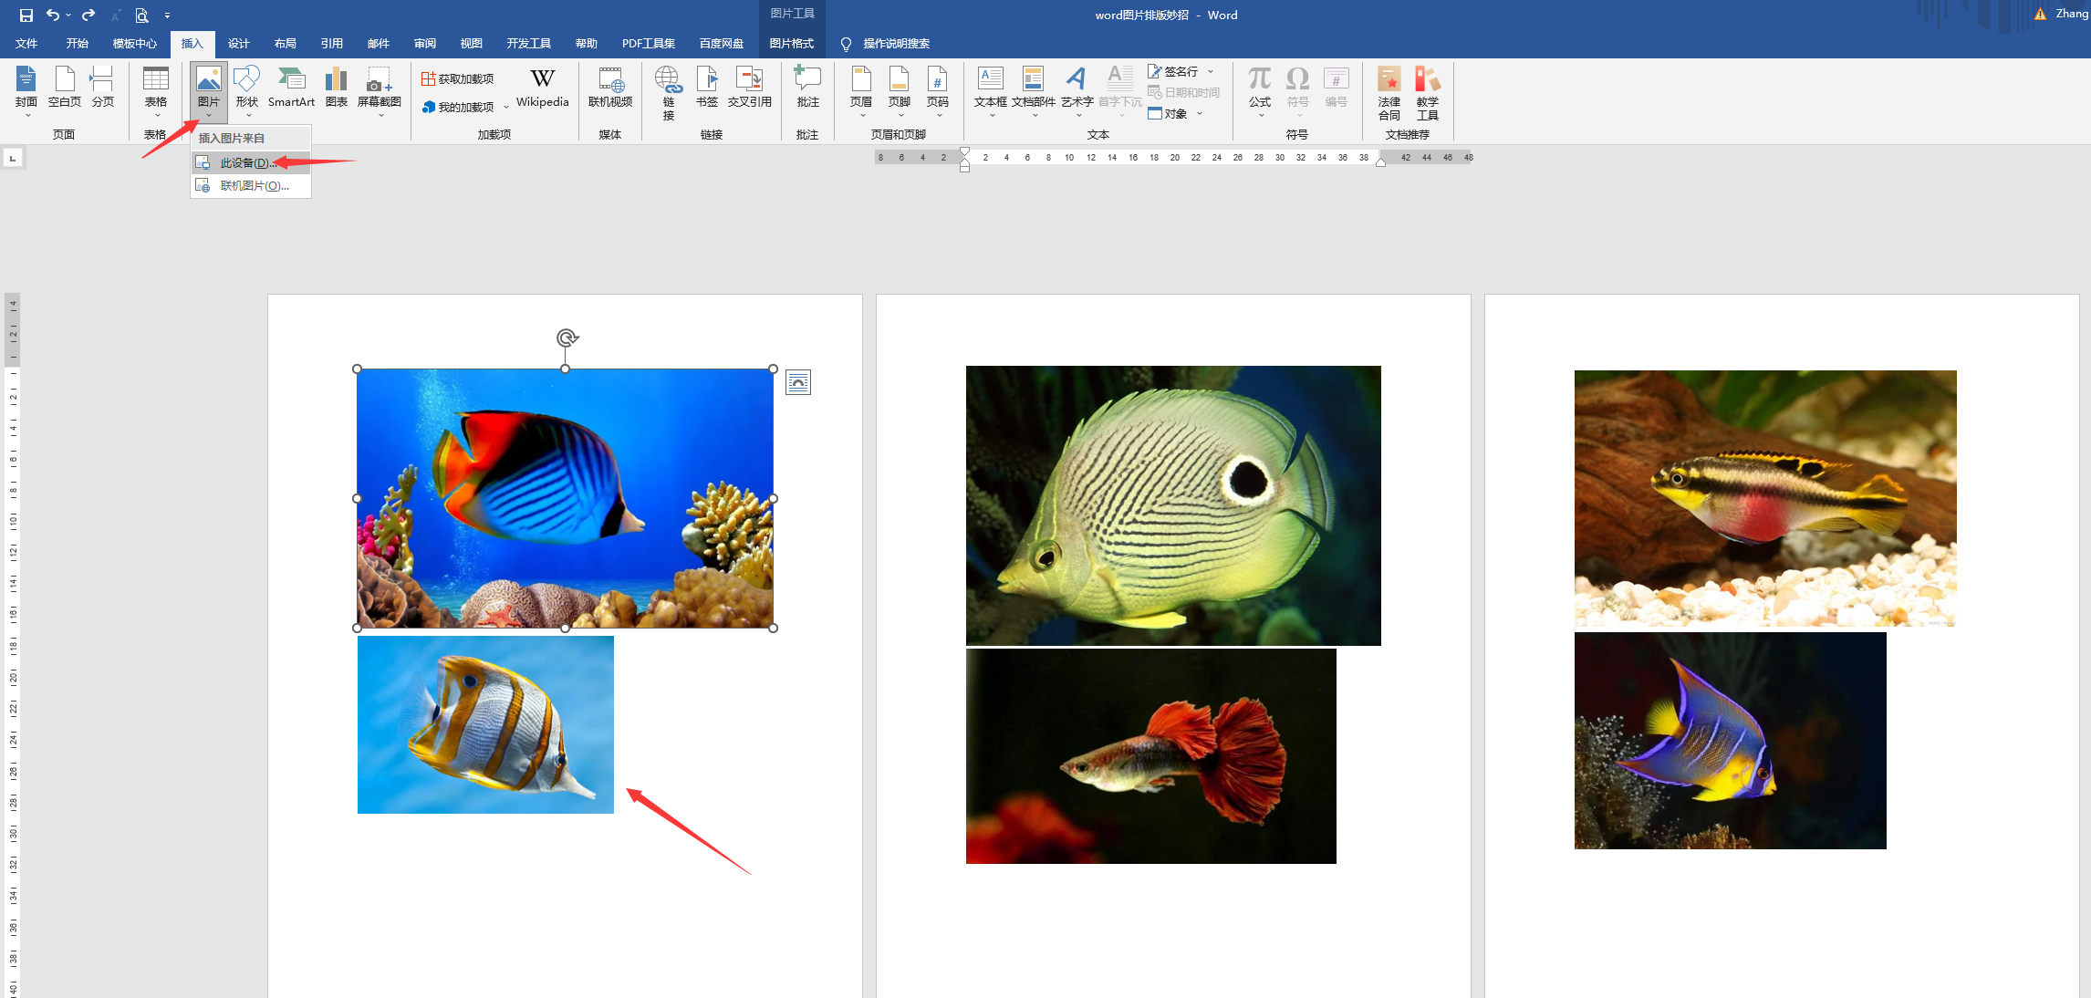This screenshot has height=998, width=2091.
Task: Open Wikipedia add-in
Action: point(542,89)
